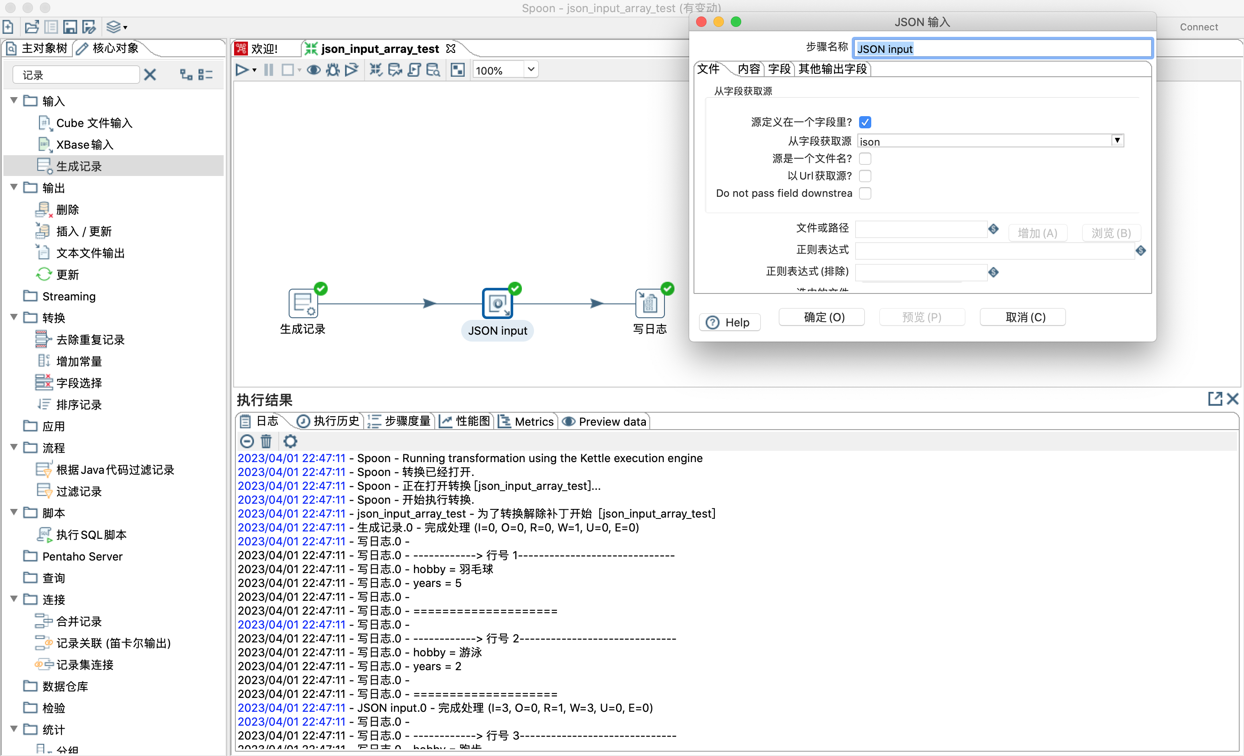Click the 写日志 step icon on canvas
Viewport: 1244px width, 756px height.
click(649, 303)
